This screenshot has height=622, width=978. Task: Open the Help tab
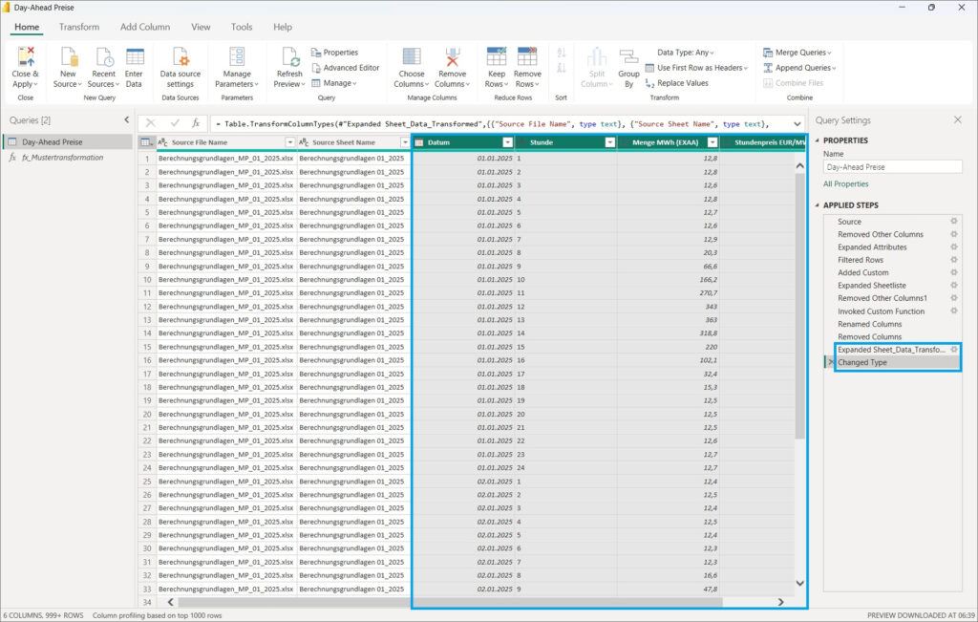[283, 27]
